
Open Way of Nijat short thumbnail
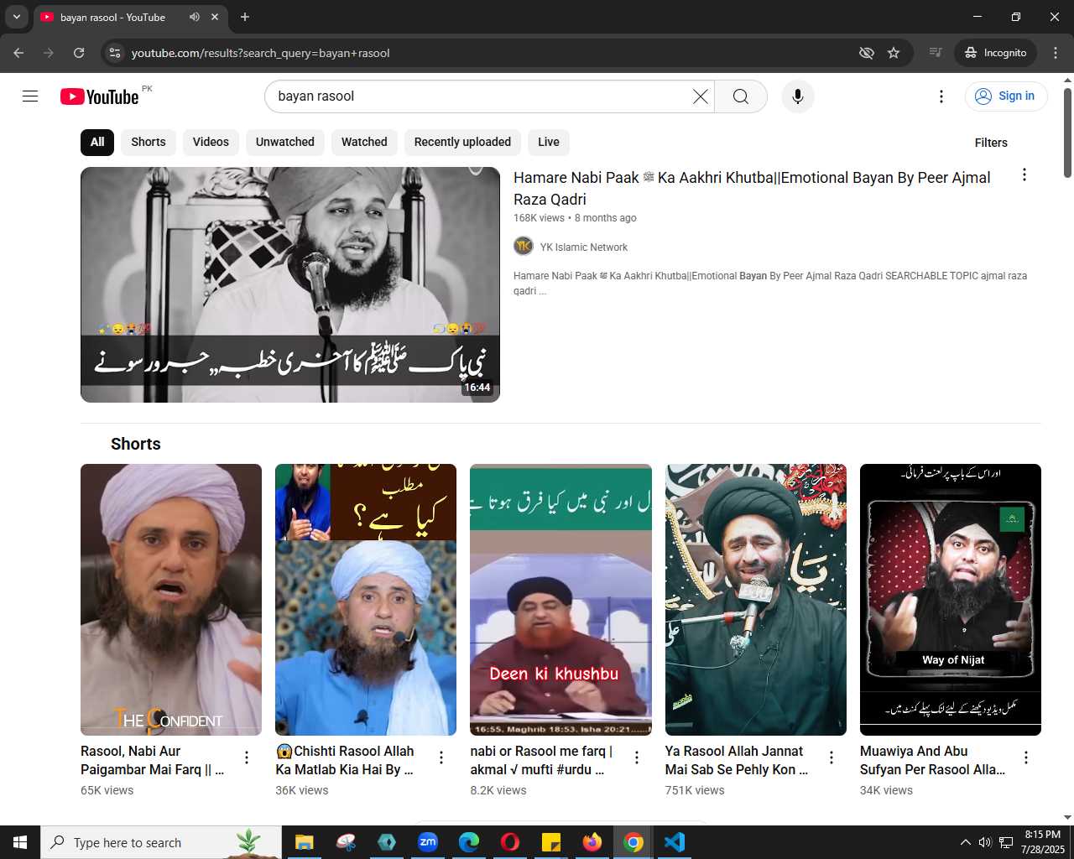pos(951,600)
